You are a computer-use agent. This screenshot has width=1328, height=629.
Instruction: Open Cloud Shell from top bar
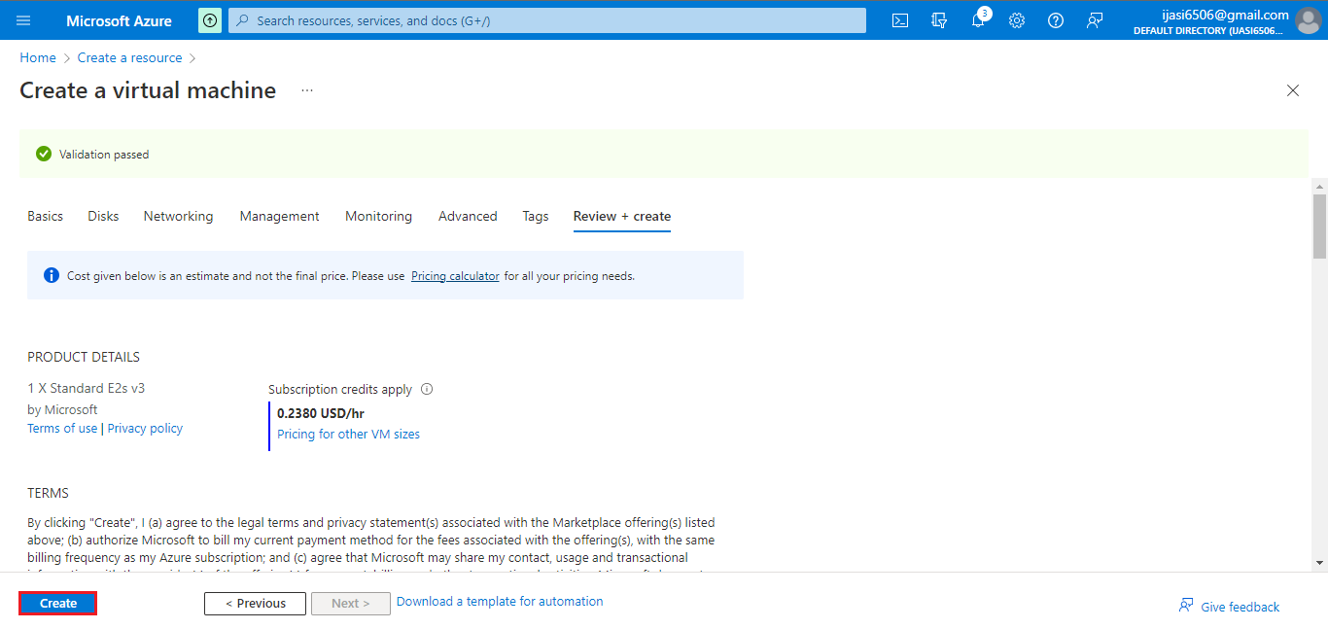[x=900, y=20]
